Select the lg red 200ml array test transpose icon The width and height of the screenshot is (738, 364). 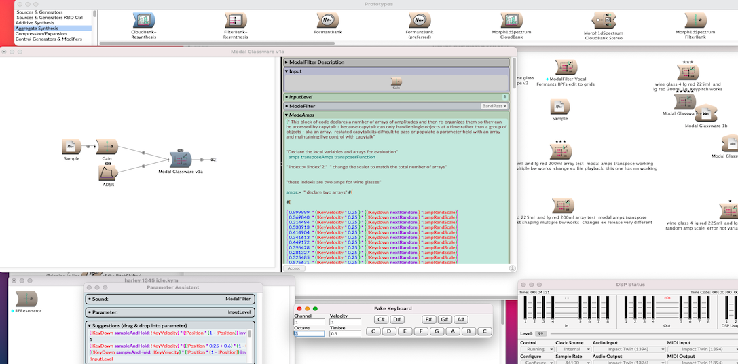[564, 205]
